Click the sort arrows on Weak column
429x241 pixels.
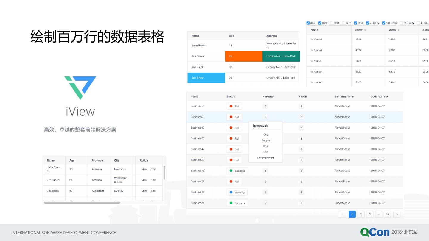pyautogui.click(x=398, y=30)
